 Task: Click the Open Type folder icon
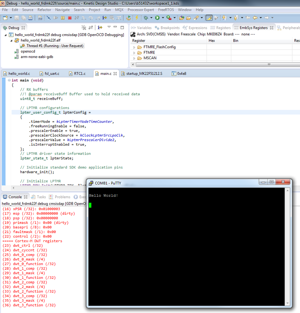pyautogui.click(x=182, y=18)
